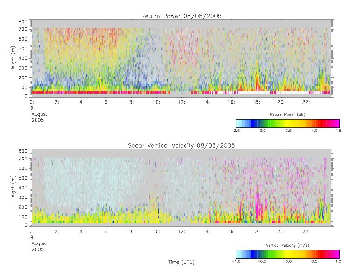The width and height of the screenshot is (357, 275).
Task: Click the Vertical Velocity color scale bar
Action: click(287, 254)
